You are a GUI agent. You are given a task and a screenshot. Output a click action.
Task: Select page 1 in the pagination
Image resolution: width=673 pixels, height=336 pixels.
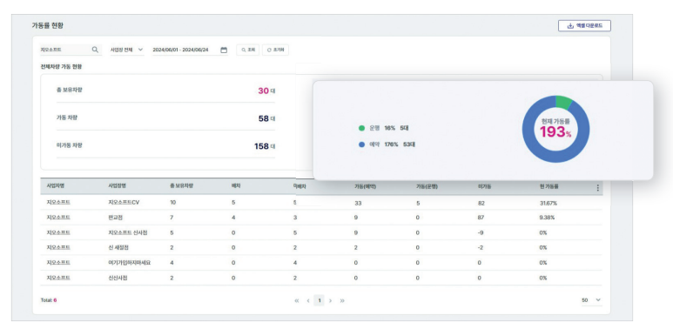(x=319, y=300)
